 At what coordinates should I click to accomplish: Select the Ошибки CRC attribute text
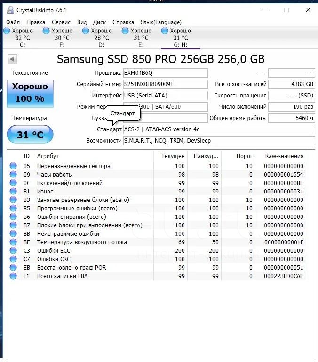(54, 259)
